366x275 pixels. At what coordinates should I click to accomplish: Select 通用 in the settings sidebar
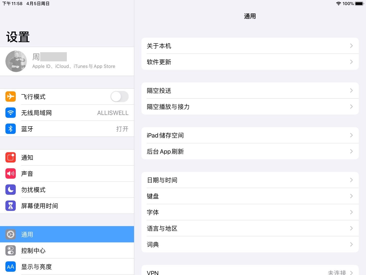click(67, 234)
